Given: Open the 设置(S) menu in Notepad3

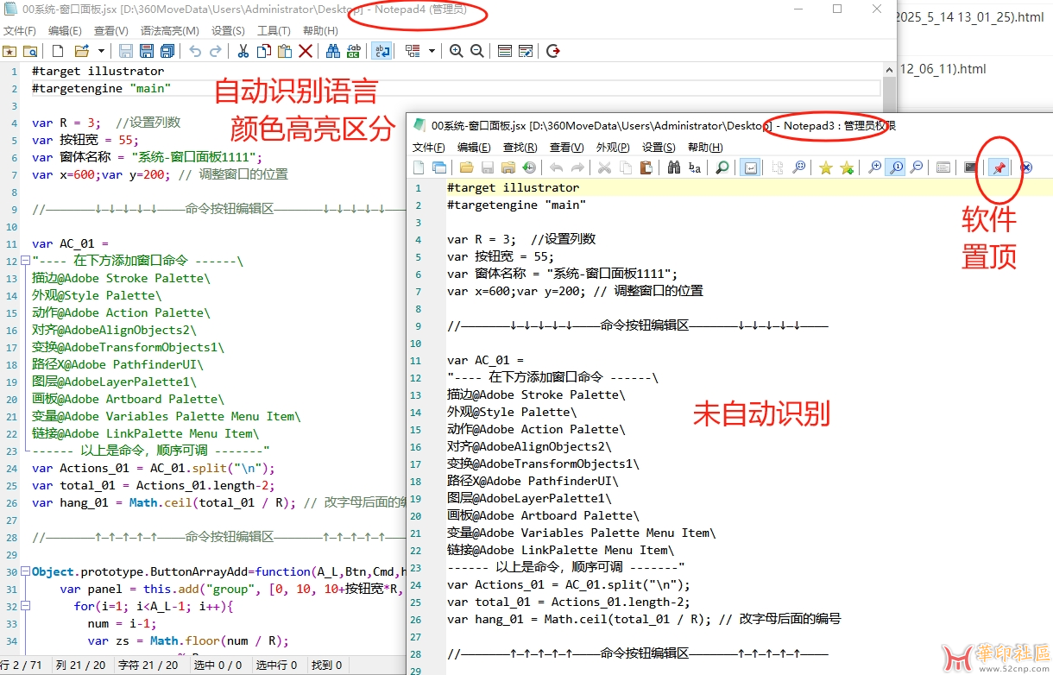Looking at the screenshot, I should click(x=659, y=148).
